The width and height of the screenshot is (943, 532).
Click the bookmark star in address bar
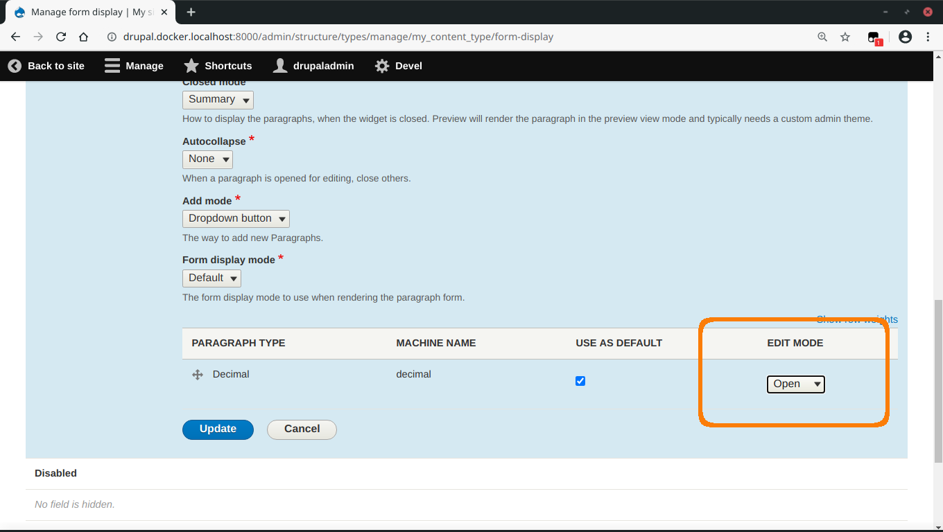coord(845,37)
